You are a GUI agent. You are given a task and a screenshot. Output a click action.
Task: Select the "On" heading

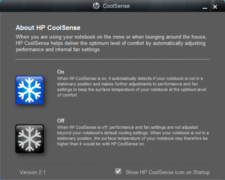click(x=60, y=72)
